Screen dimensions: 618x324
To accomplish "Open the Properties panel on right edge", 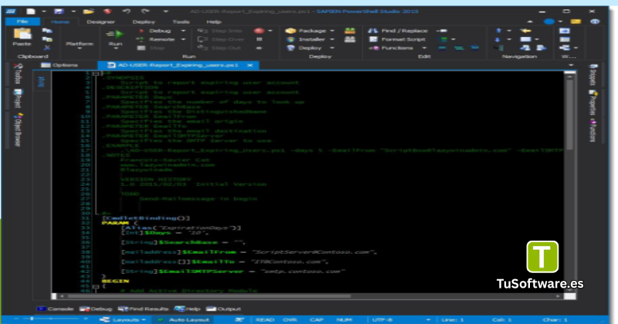I will click(x=593, y=103).
